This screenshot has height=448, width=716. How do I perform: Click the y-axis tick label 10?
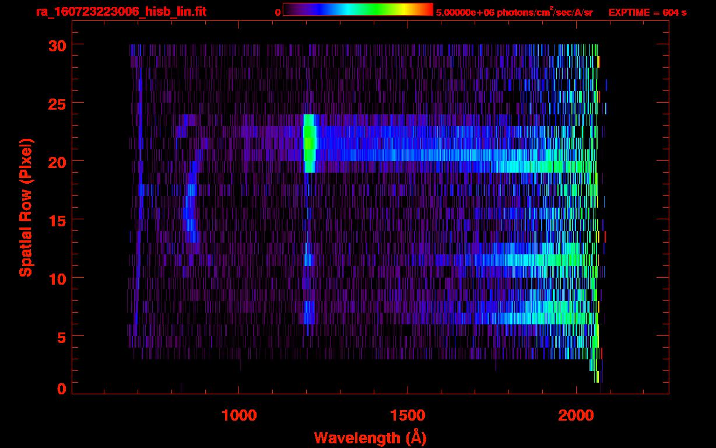pos(58,278)
